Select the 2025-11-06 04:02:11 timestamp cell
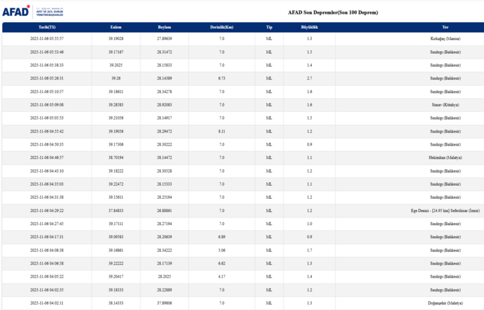Screen dimensions: 484x310 click(46, 303)
